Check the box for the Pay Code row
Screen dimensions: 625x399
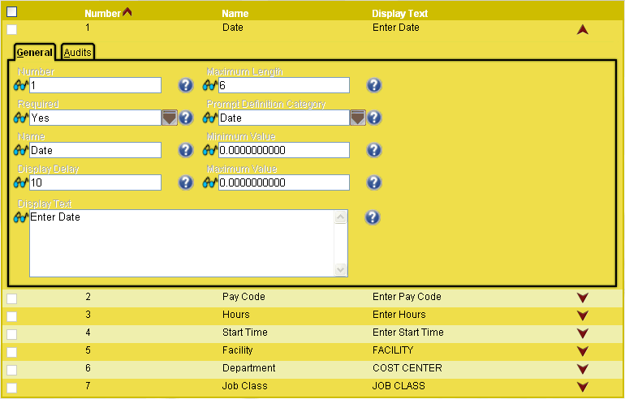(11, 298)
